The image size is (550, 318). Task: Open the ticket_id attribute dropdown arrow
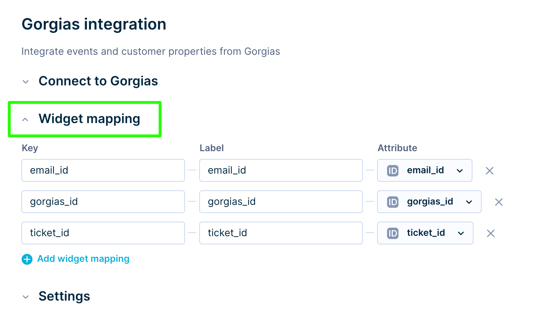point(461,233)
